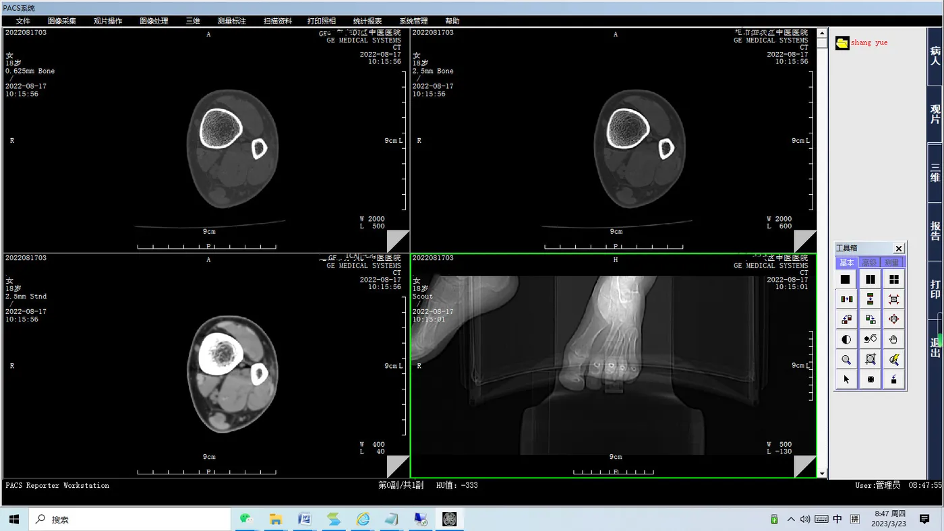Viewport: 944px width, 531px height.
Task: Open WeChat from the taskbar
Action: [247, 519]
